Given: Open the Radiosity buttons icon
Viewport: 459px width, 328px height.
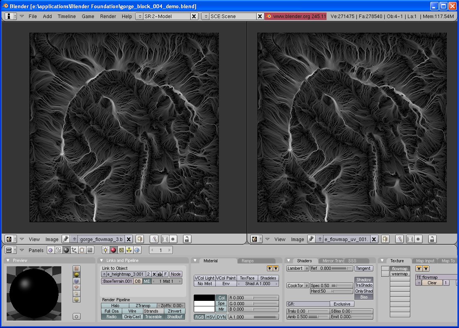Looking at the screenshot, I should pos(129,250).
